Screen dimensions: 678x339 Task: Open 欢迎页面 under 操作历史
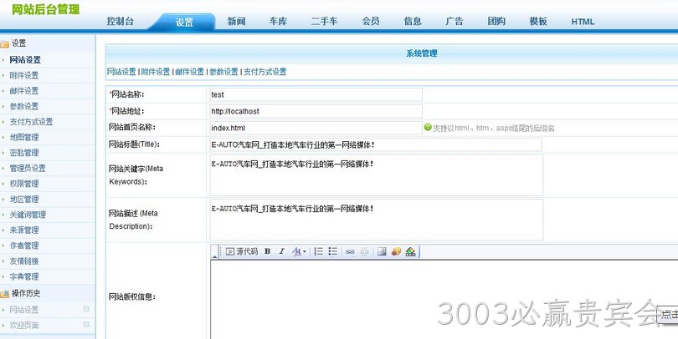[24, 325]
